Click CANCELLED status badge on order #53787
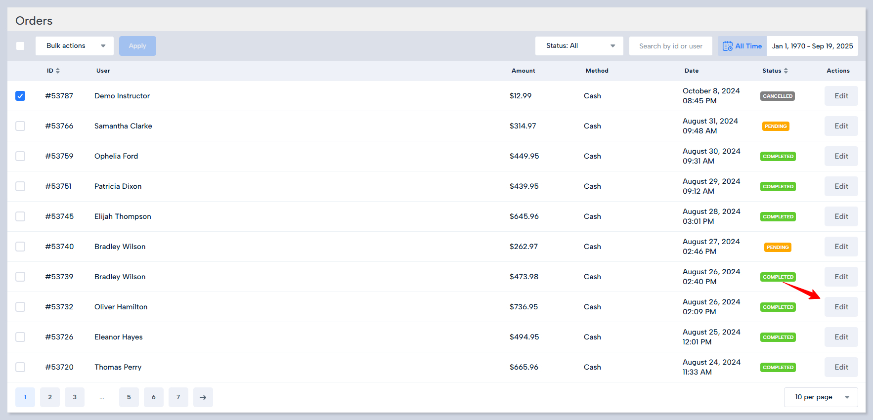873x420 pixels. tap(777, 96)
